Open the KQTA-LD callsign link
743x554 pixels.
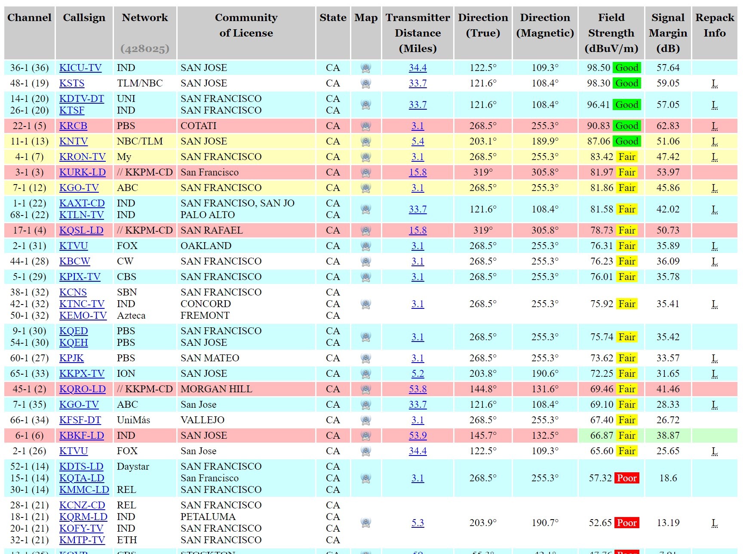coord(82,478)
